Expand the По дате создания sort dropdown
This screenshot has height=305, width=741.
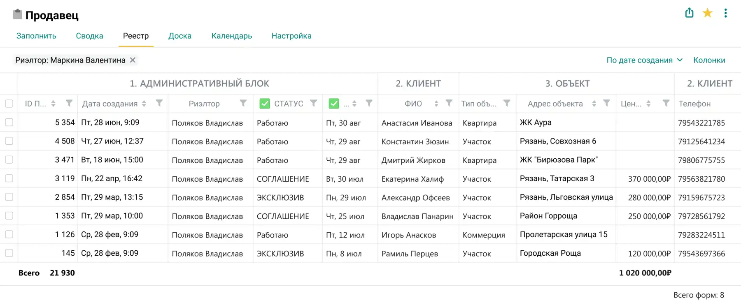coord(644,60)
